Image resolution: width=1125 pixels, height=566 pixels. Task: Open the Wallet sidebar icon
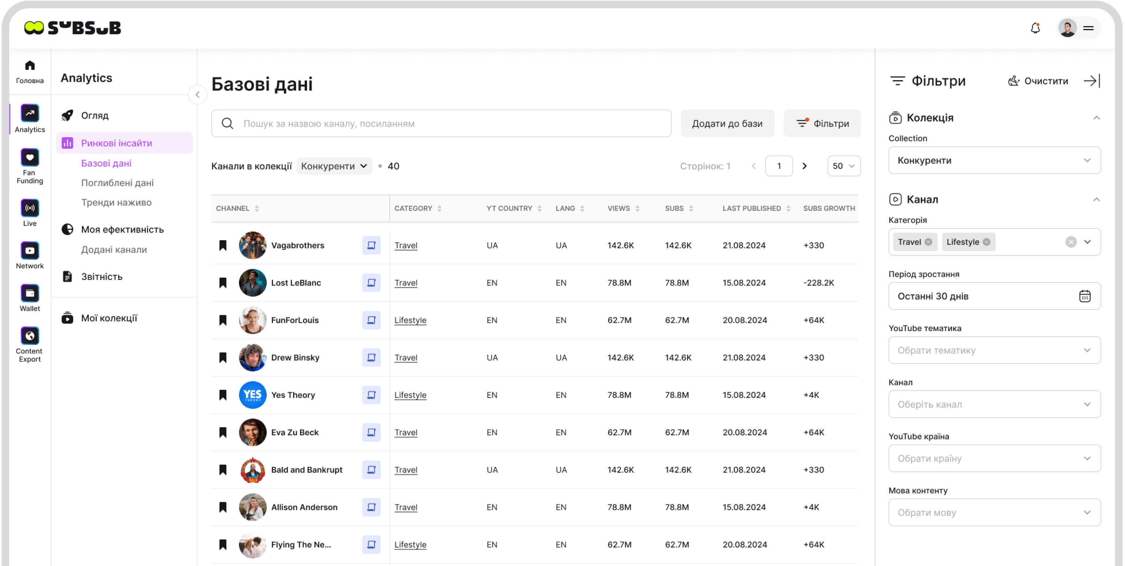(30, 293)
